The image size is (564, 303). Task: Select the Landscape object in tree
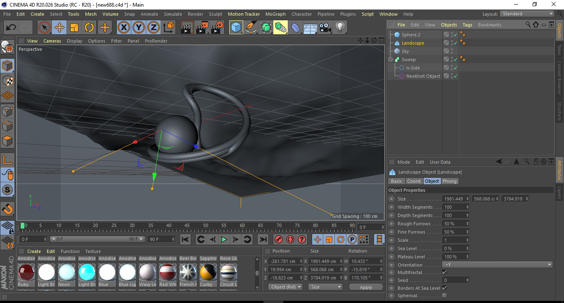tap(412, 43)
